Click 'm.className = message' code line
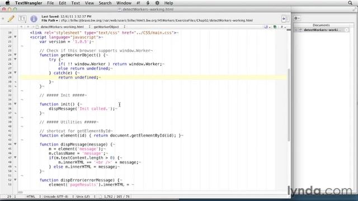Image resolution: width=358 pixels, height=201 pixels. (77, 154)
